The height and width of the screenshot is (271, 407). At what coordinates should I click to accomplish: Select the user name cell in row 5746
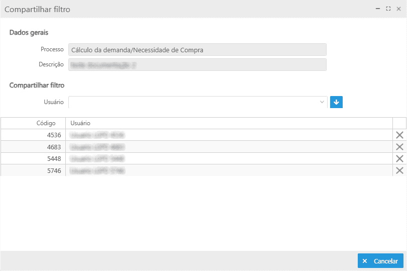(x=229, y=170)
